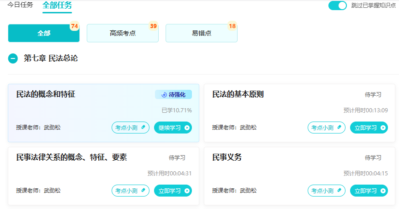
Task: Click the 预计用时00:13:09 text
Action: [366, 110]
